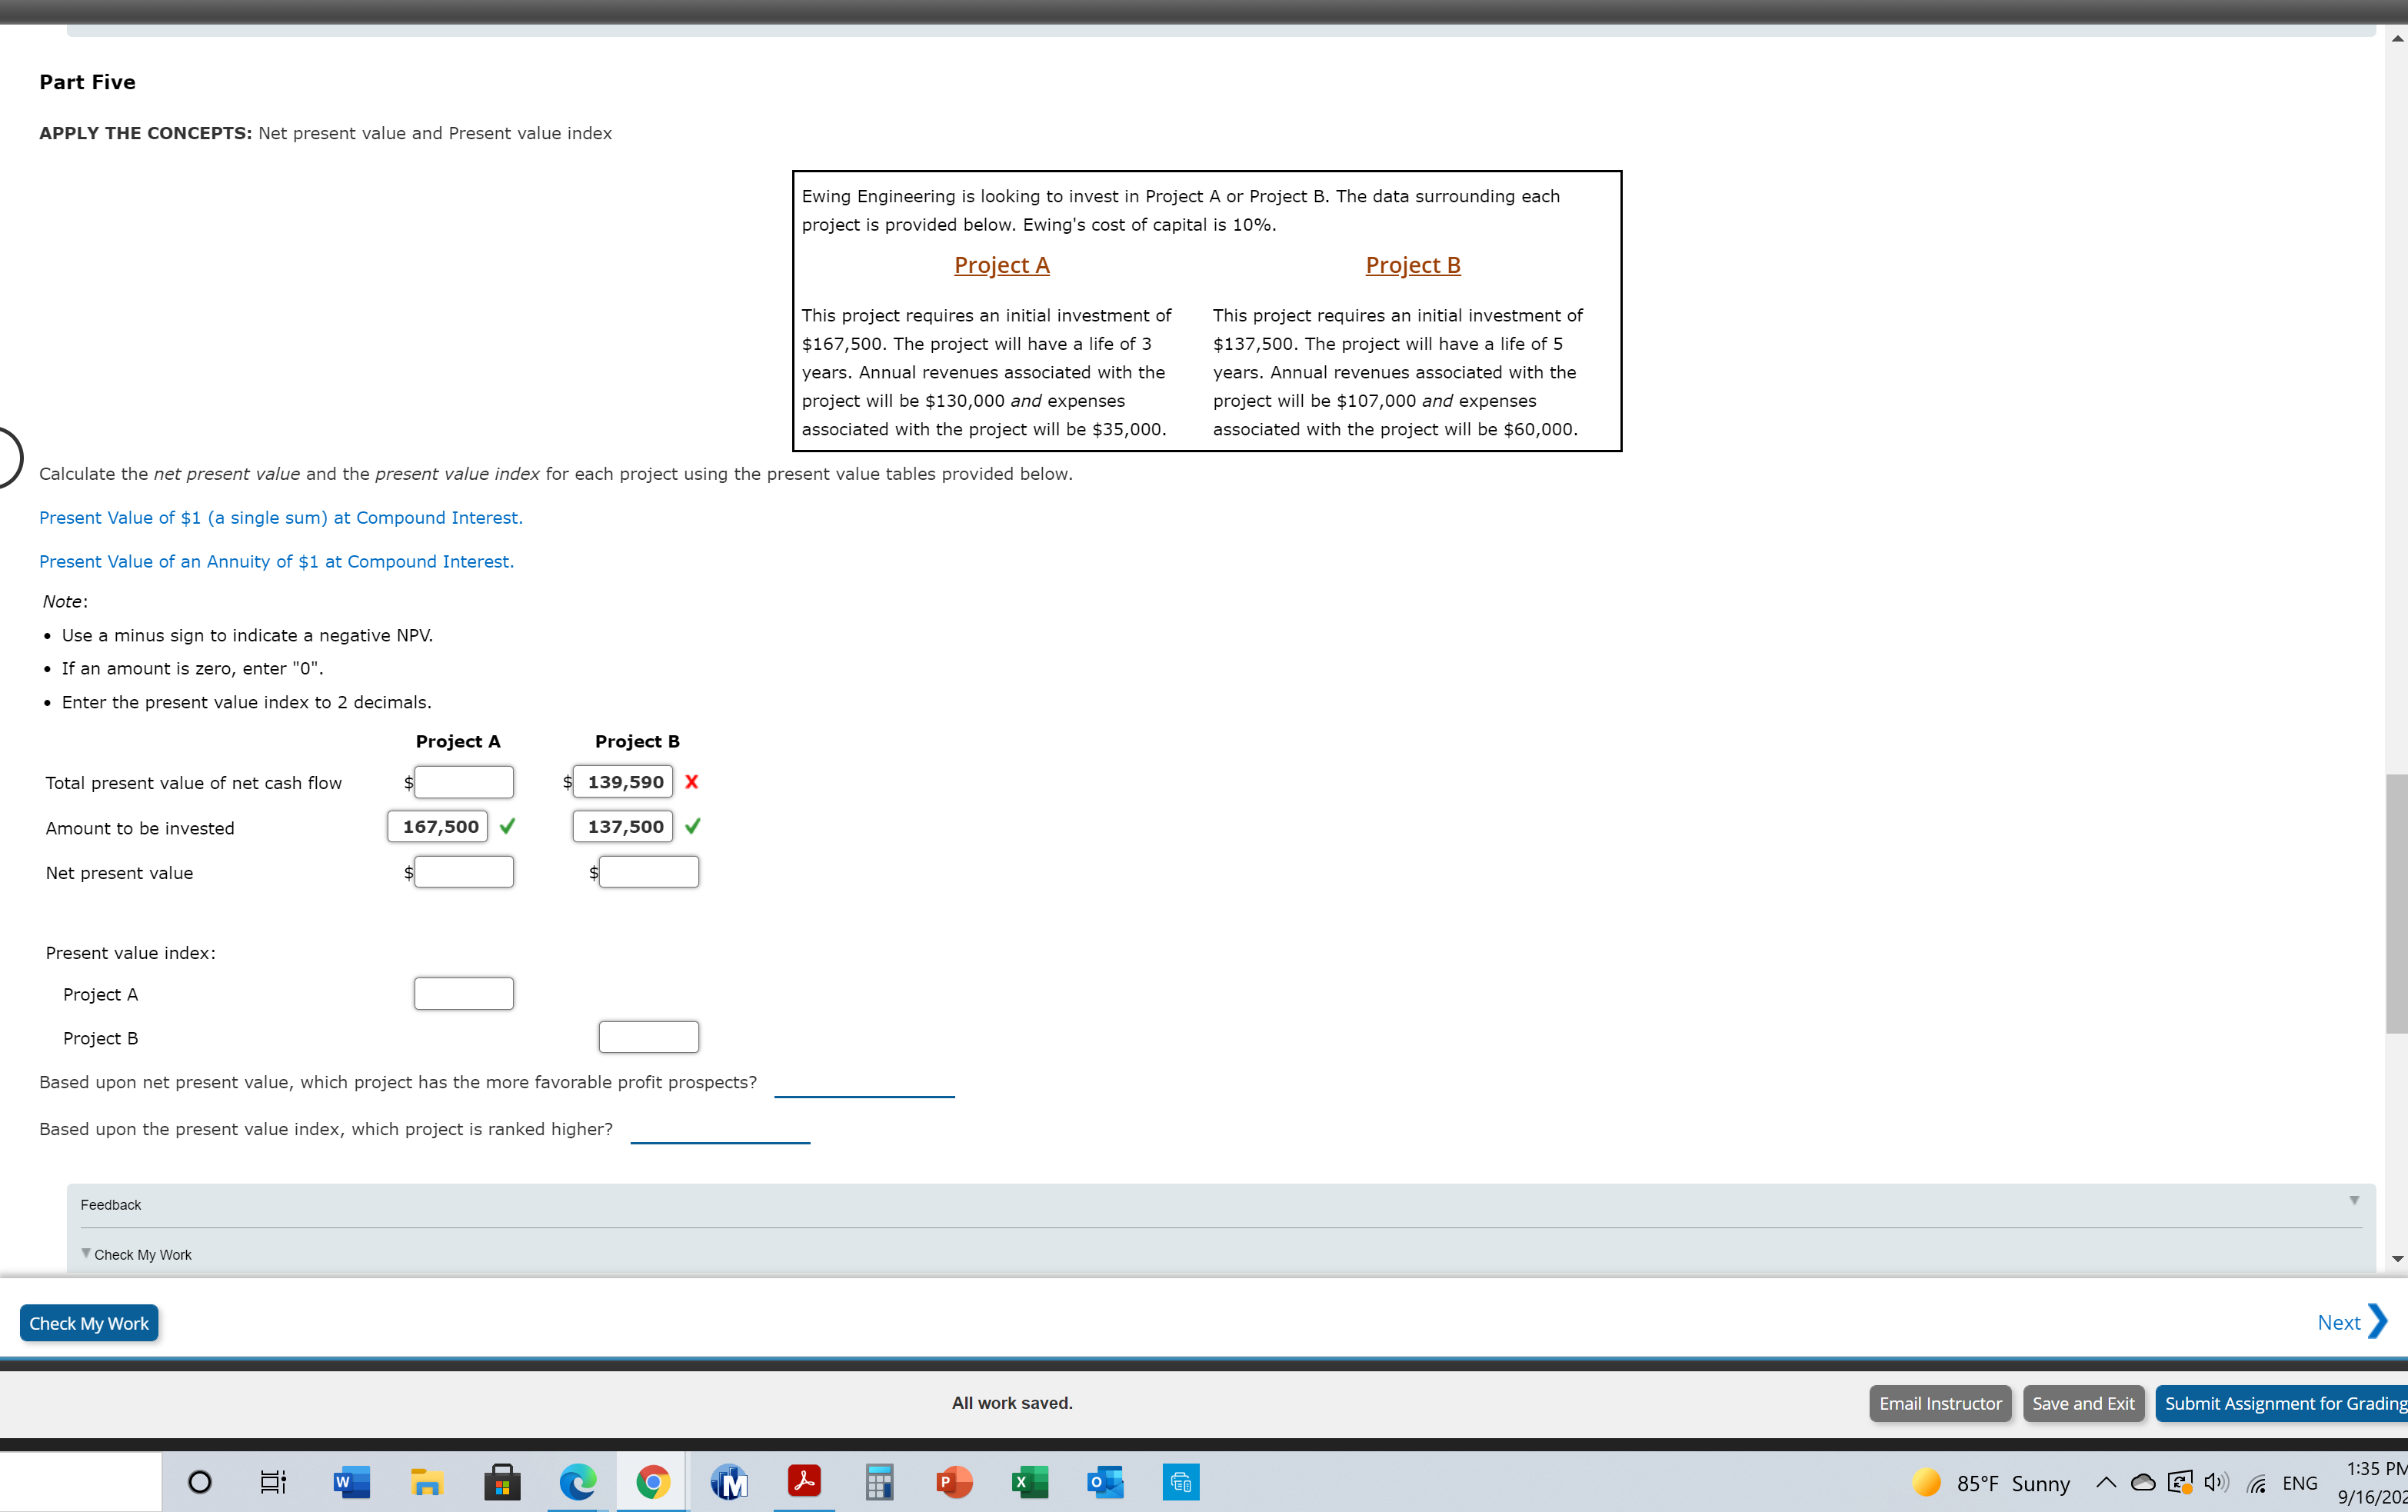Open the Calculator taskbar icon
Image resolution: width=2408 pixels, height=1512 pixels.
click(879, 1482)
